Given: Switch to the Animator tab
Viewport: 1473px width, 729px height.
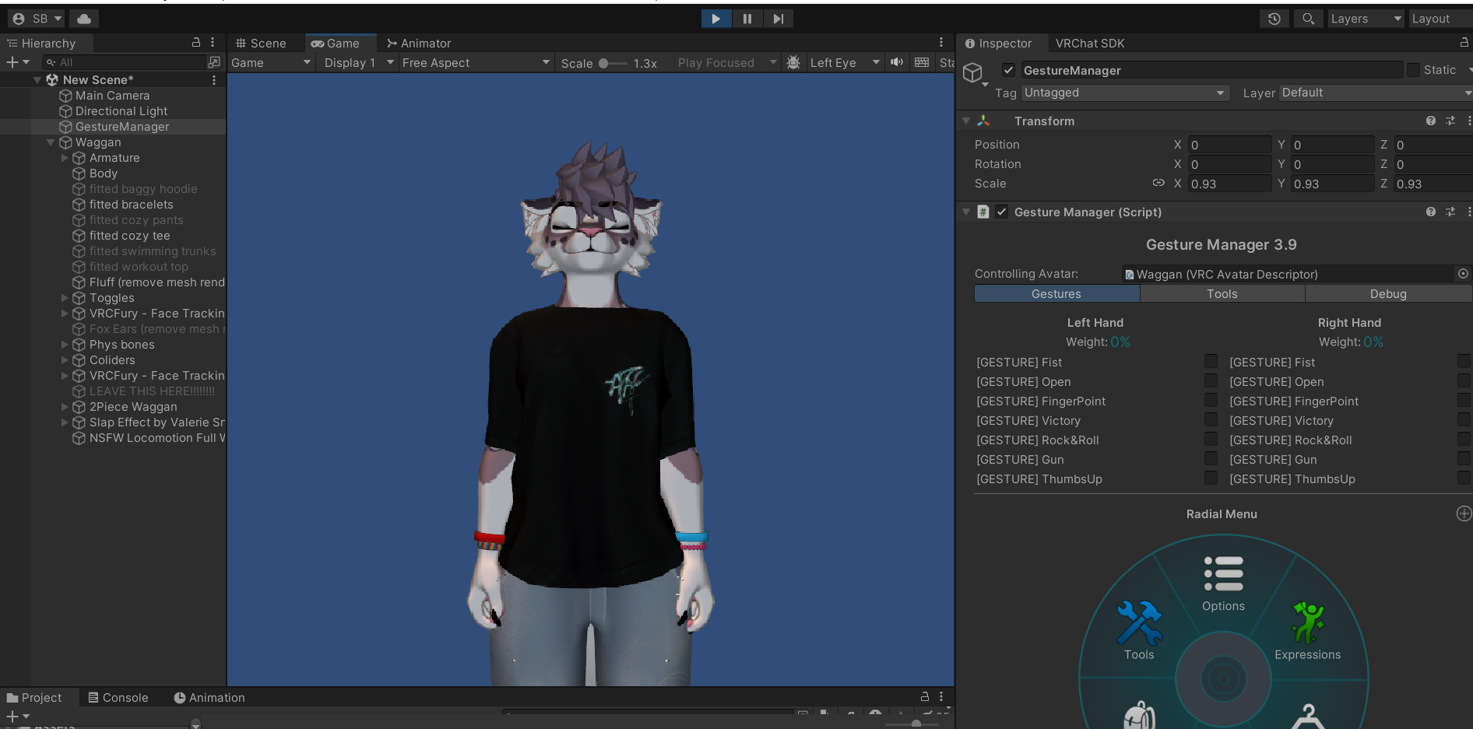Looking at the screenshot, I should tap(419, 44).
